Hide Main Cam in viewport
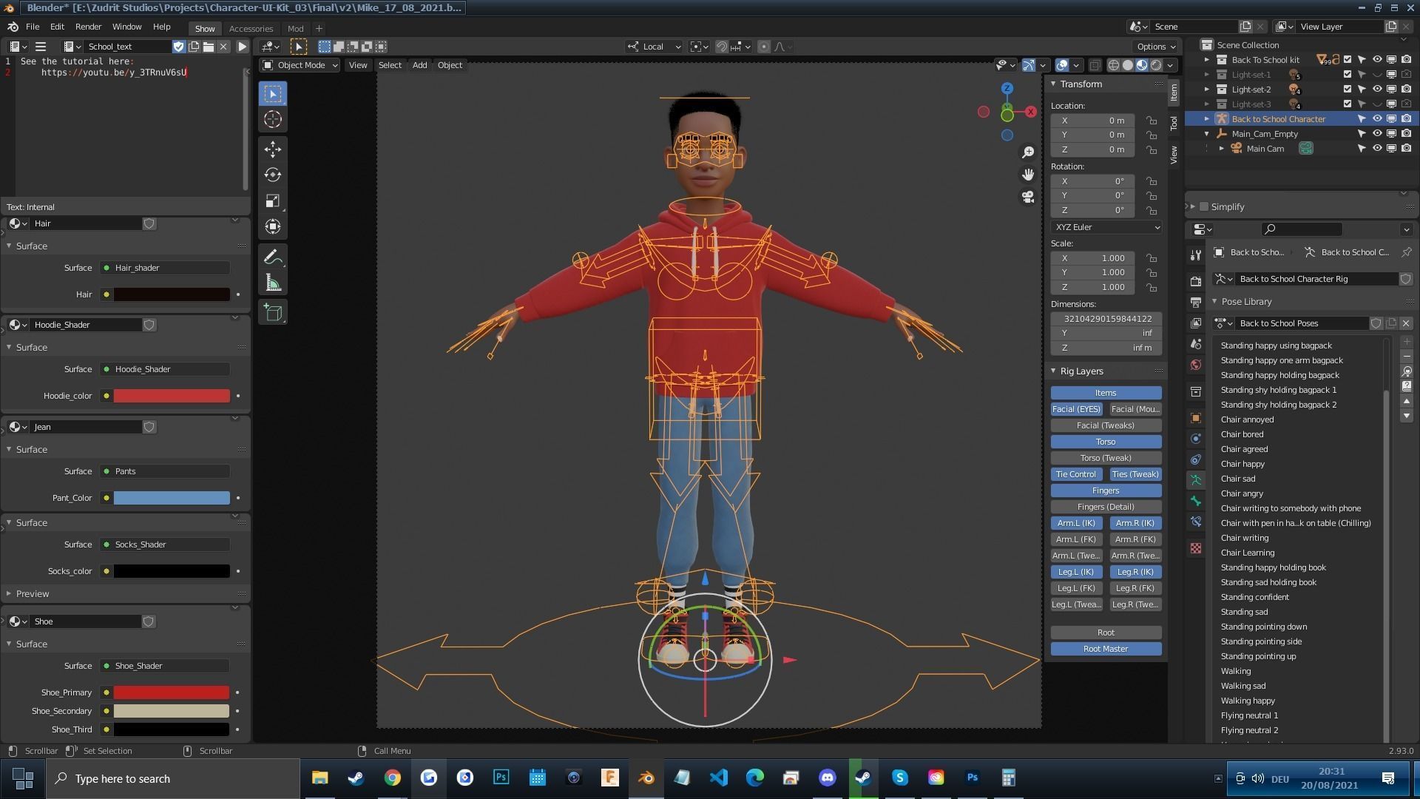 coord(1377,149)
